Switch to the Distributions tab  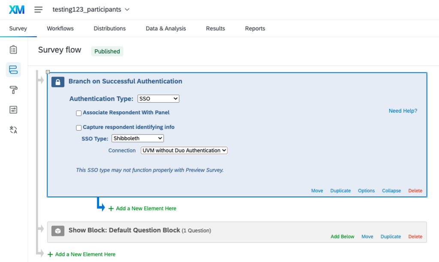click(x=109, y=28)
